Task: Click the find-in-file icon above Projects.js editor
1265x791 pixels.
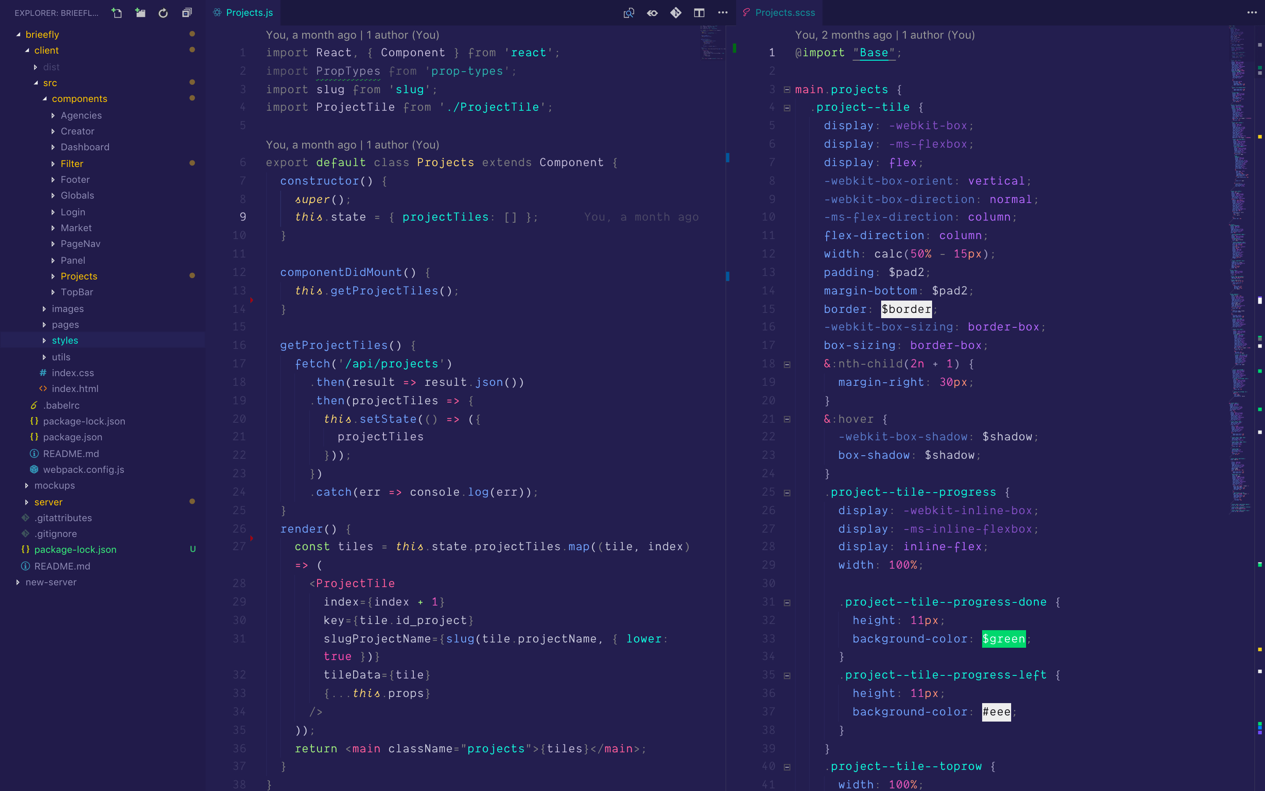Action: pyautogui.click(x=629, y=13)
